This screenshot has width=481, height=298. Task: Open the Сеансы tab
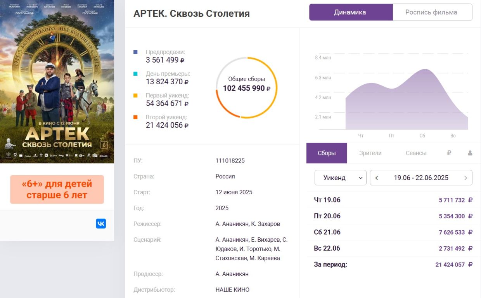416,153
